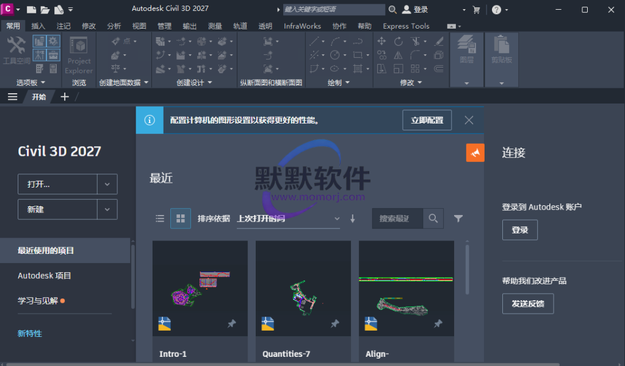
Task: Click the orange announcements megaphone icon
Action: 475,153
